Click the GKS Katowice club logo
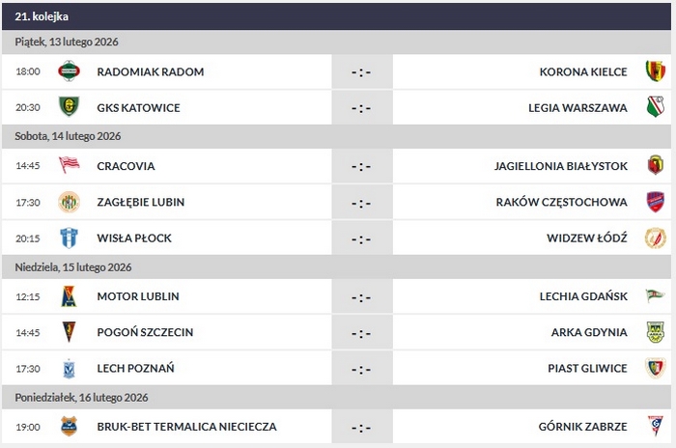 [x=69, y=107]
